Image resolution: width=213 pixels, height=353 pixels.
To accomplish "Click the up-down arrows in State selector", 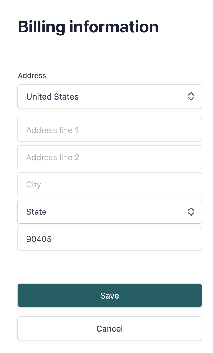I will (x=191, y=212).
